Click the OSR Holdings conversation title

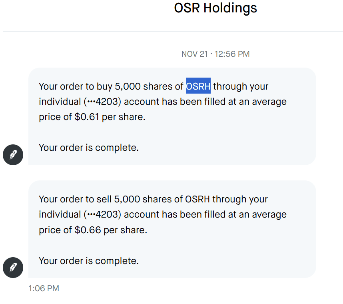(x=215, y=8)
